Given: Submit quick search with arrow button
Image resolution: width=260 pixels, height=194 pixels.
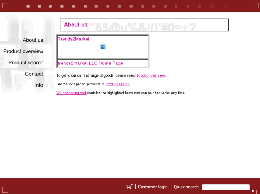Looking at the screenshot, I should coord(253,191).
